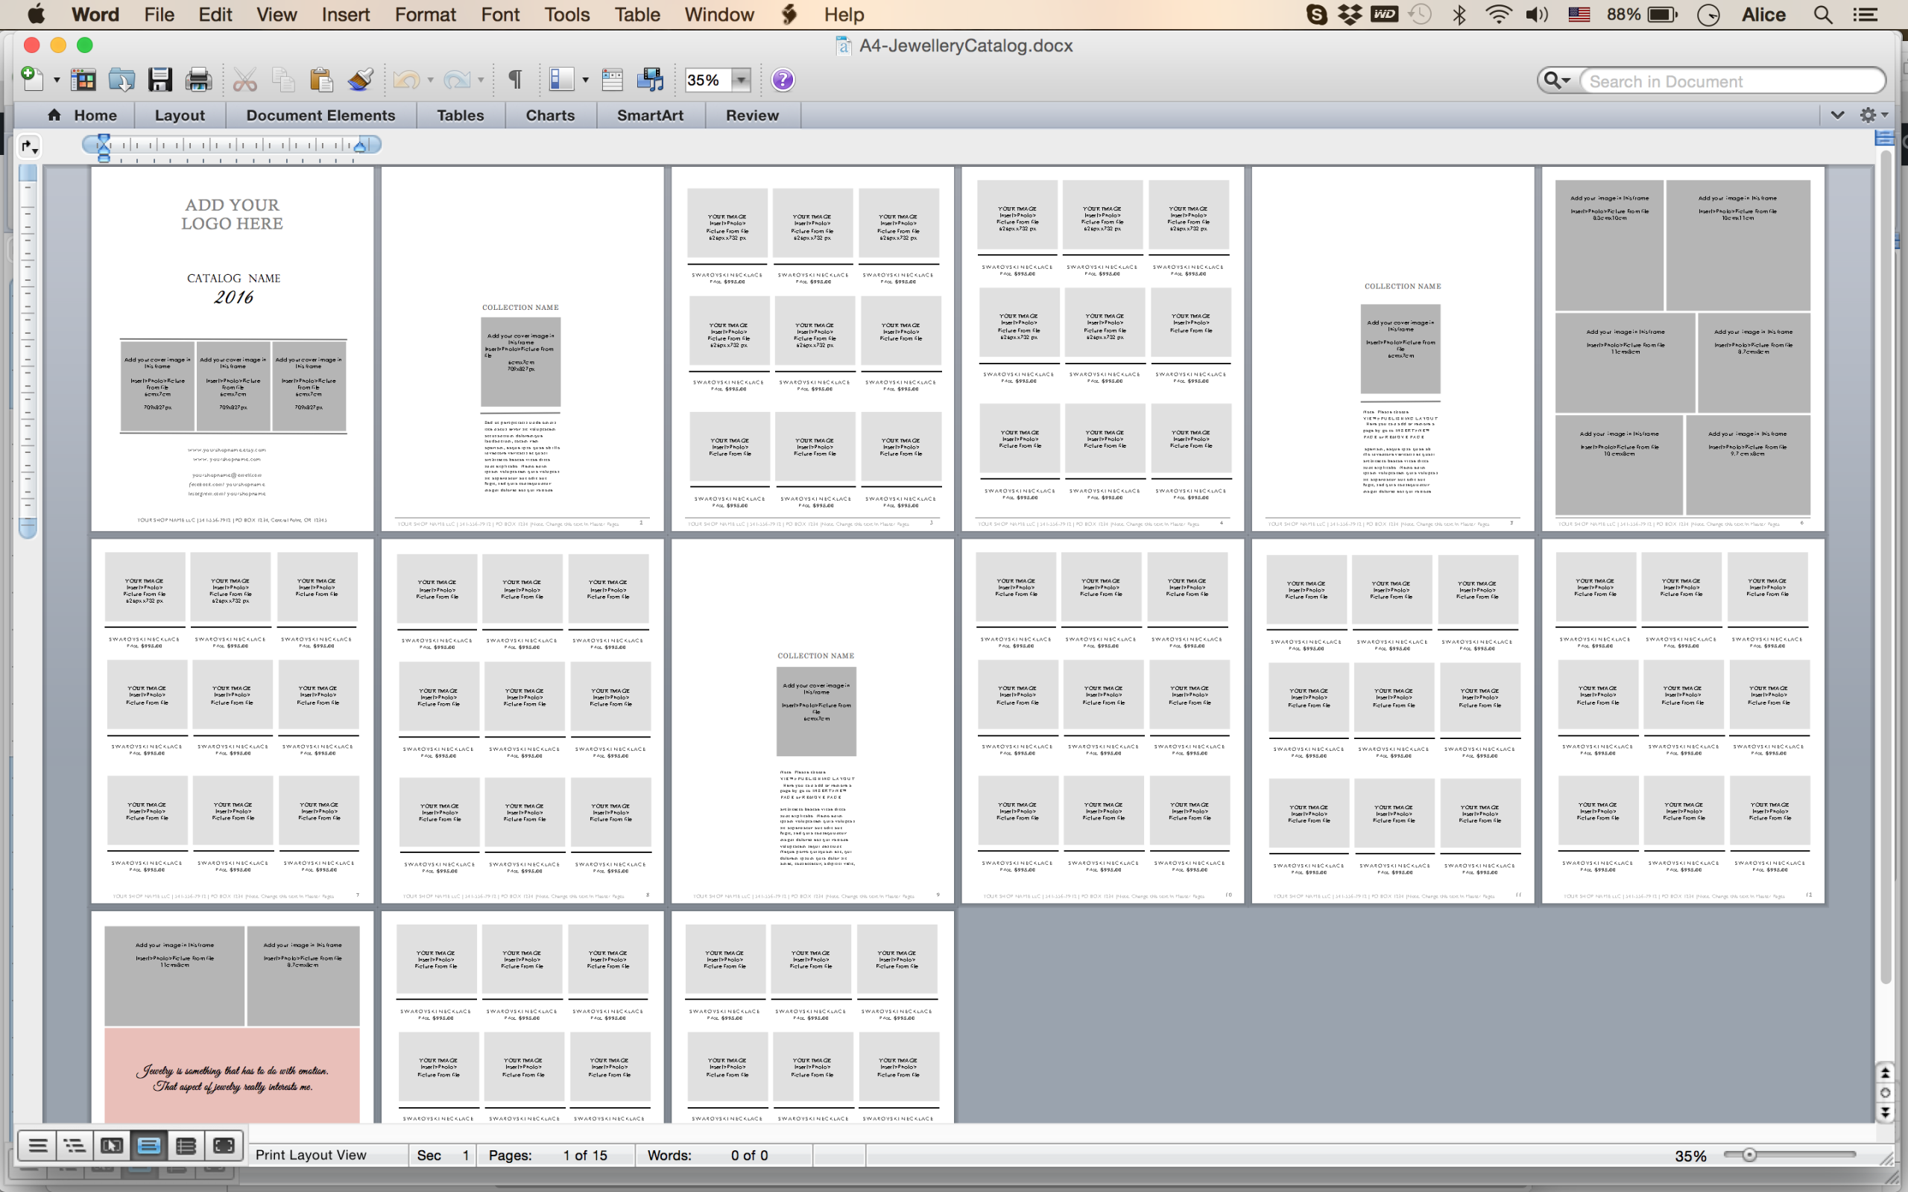Viewport: 1908px width, 1192px height.
Task: Toggle the Media Browser icon
Action: click(651, 80)
